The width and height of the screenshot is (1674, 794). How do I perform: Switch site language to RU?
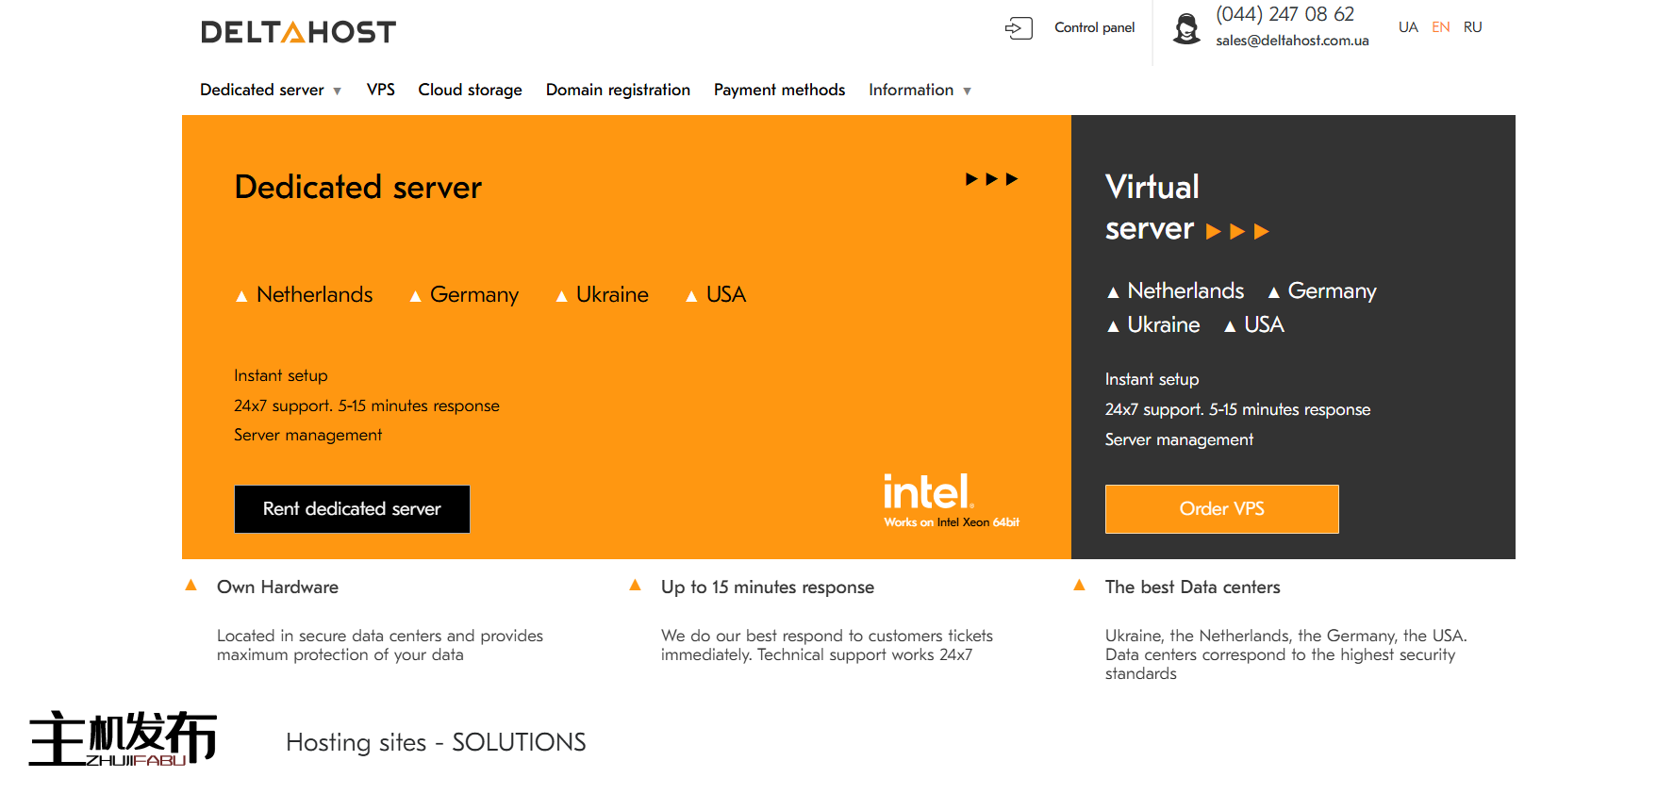coord(1472,27)
